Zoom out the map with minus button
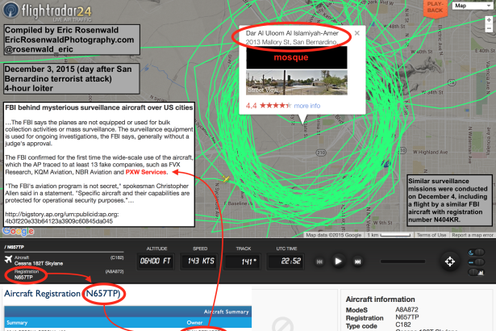 [489, 28]
